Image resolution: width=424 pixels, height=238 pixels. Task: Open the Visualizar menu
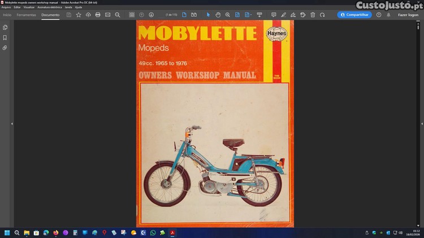click(29, 7)
